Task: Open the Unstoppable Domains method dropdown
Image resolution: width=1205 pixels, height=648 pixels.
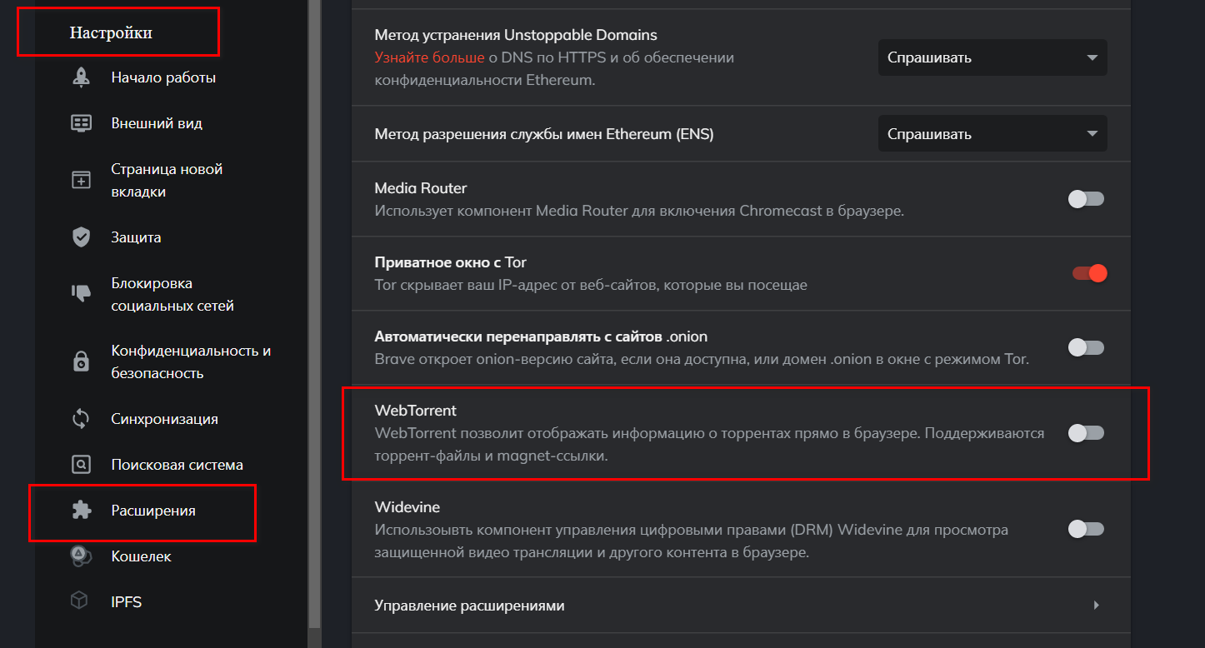Action: coord(992,58)
